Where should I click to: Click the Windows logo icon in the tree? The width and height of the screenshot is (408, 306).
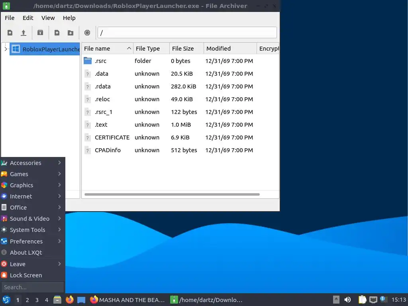[16, 49]
